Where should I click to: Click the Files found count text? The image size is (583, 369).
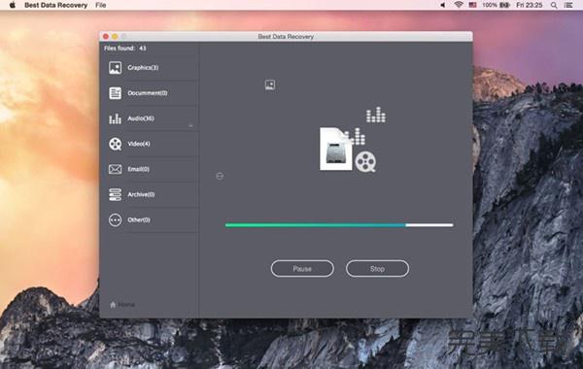click(125, 49)
